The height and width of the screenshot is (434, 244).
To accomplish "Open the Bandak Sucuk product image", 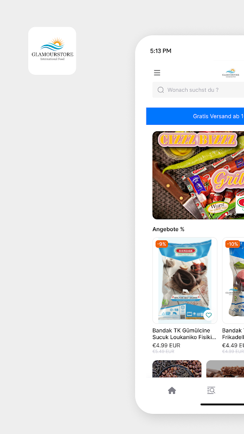I will click(x=185, y=280).
